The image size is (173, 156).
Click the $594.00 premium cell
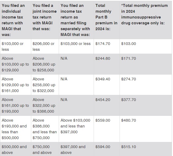click(103, 147)
